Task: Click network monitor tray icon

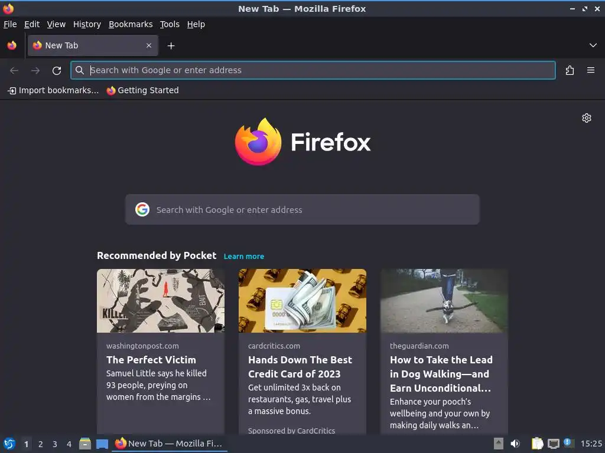Action: pyautogui.click(x=553, y=444)
